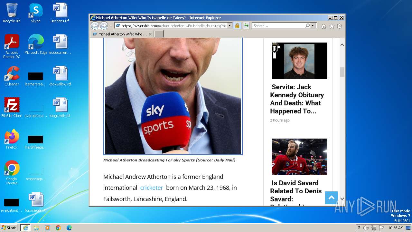412x232 pixels.
Task: Open Windows Media Player taskbar icon
Action: tap(47, 228)
